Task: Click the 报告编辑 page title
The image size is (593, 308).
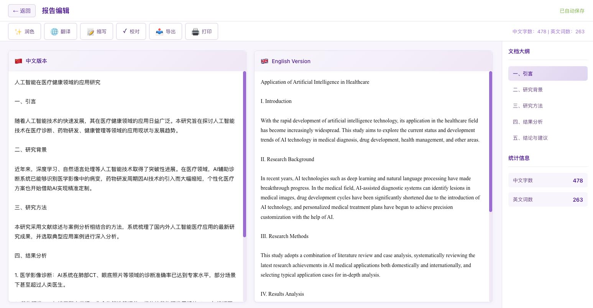Action: [x=56, y=11]
